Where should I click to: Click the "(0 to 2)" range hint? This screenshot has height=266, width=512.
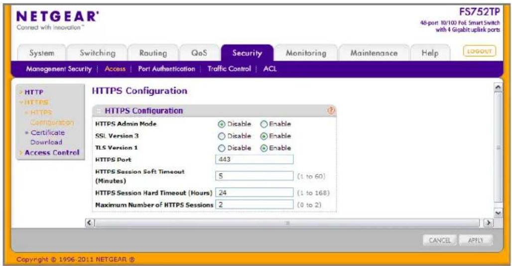(x=309, y=205)
